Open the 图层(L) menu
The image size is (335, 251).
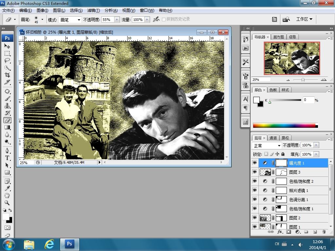click(59, 10)
